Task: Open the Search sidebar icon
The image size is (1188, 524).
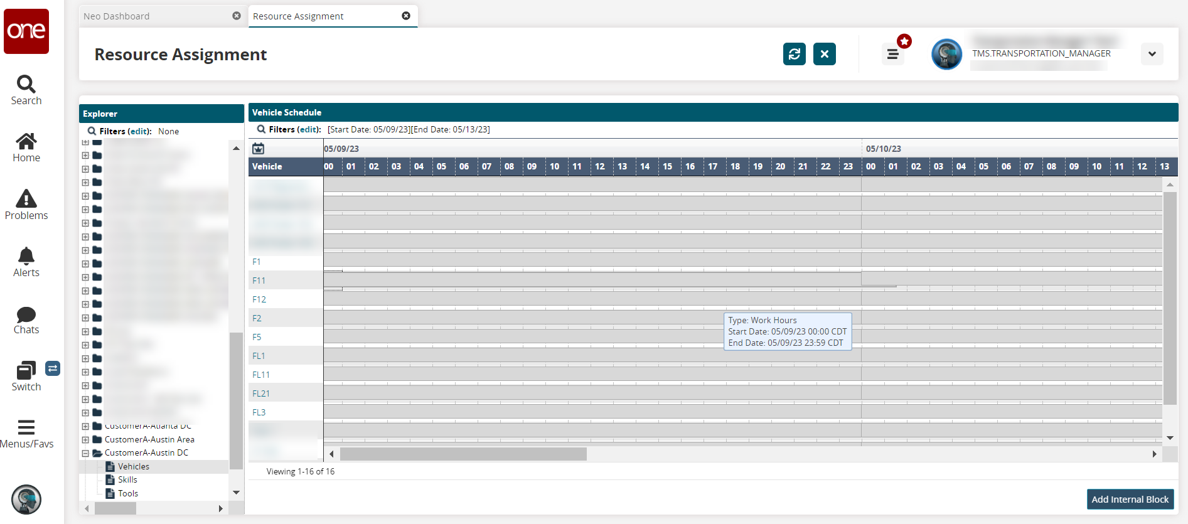Action: [26, 90]
